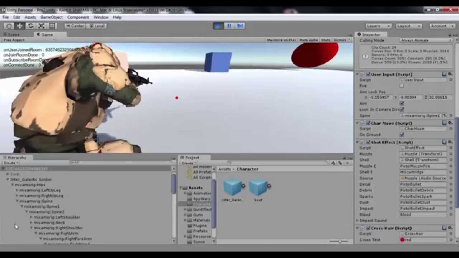Step one frame forward
This screenshot has height=258, width=459.
click(240, 26)
